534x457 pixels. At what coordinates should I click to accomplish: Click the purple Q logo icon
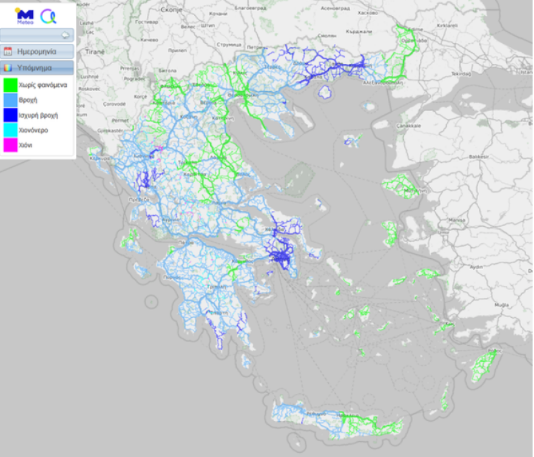coord(47,15)
